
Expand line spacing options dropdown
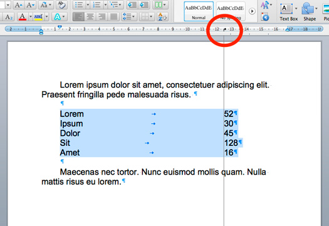129,16
